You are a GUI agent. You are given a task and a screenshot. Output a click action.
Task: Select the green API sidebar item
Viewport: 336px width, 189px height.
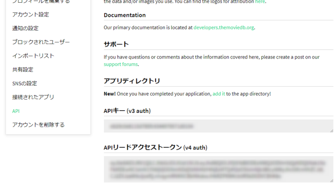tap(16, 111)
